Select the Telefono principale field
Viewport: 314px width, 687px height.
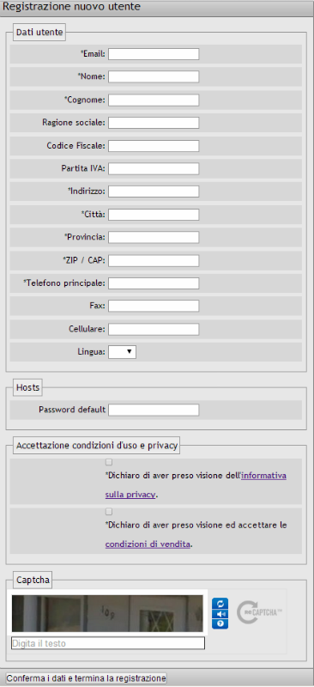point(154,283)
